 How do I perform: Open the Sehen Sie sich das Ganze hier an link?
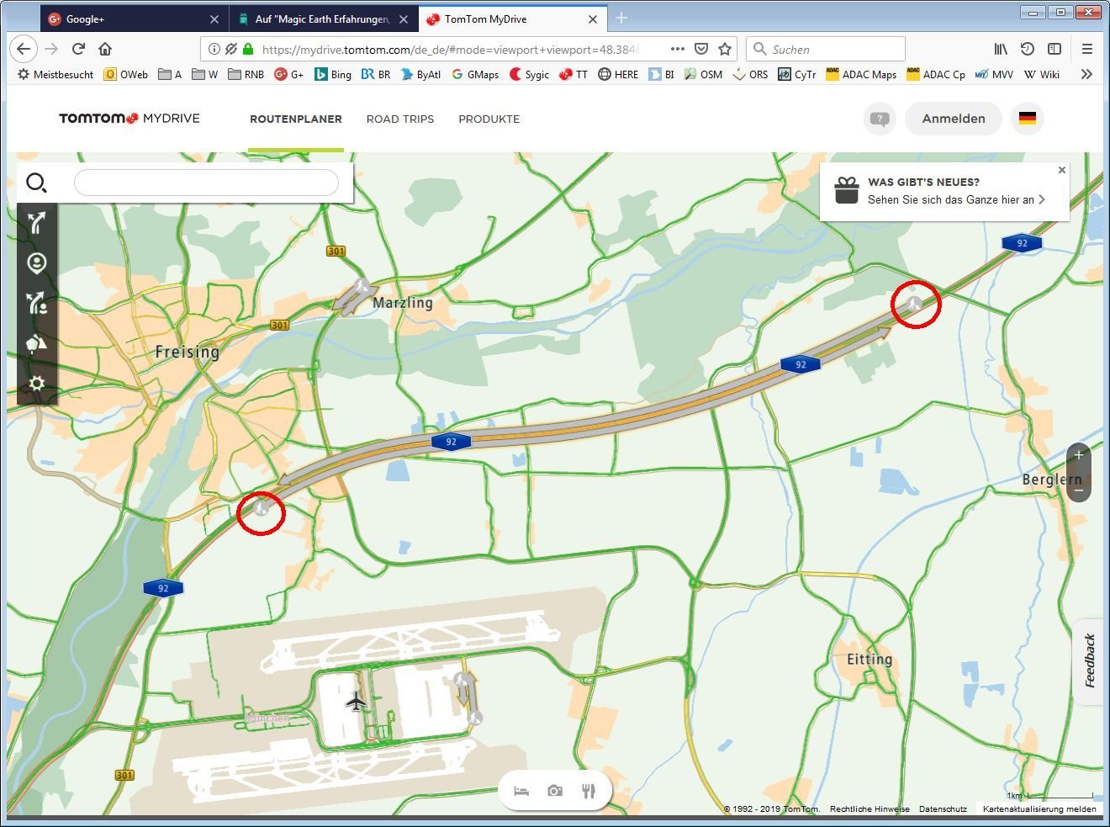point(956,199)
